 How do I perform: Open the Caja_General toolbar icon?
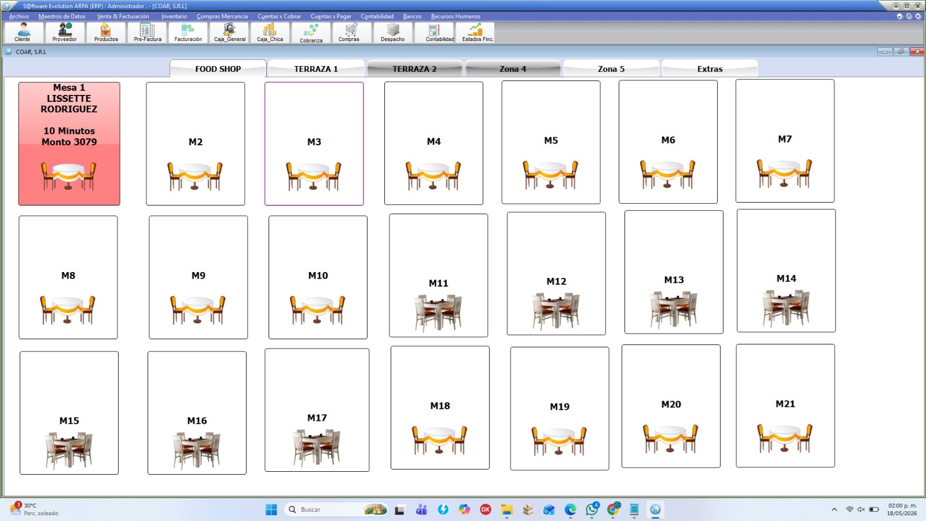pyautogui.click(x=229, y=32)
